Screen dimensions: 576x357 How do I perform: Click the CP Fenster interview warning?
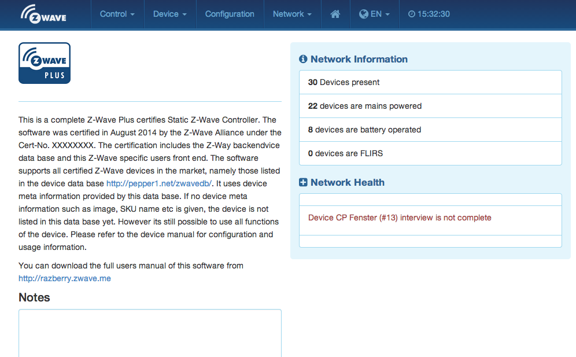400,218
